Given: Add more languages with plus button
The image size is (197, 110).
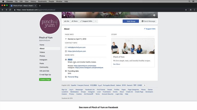Looking at the screenshot, I should point(145,85).
